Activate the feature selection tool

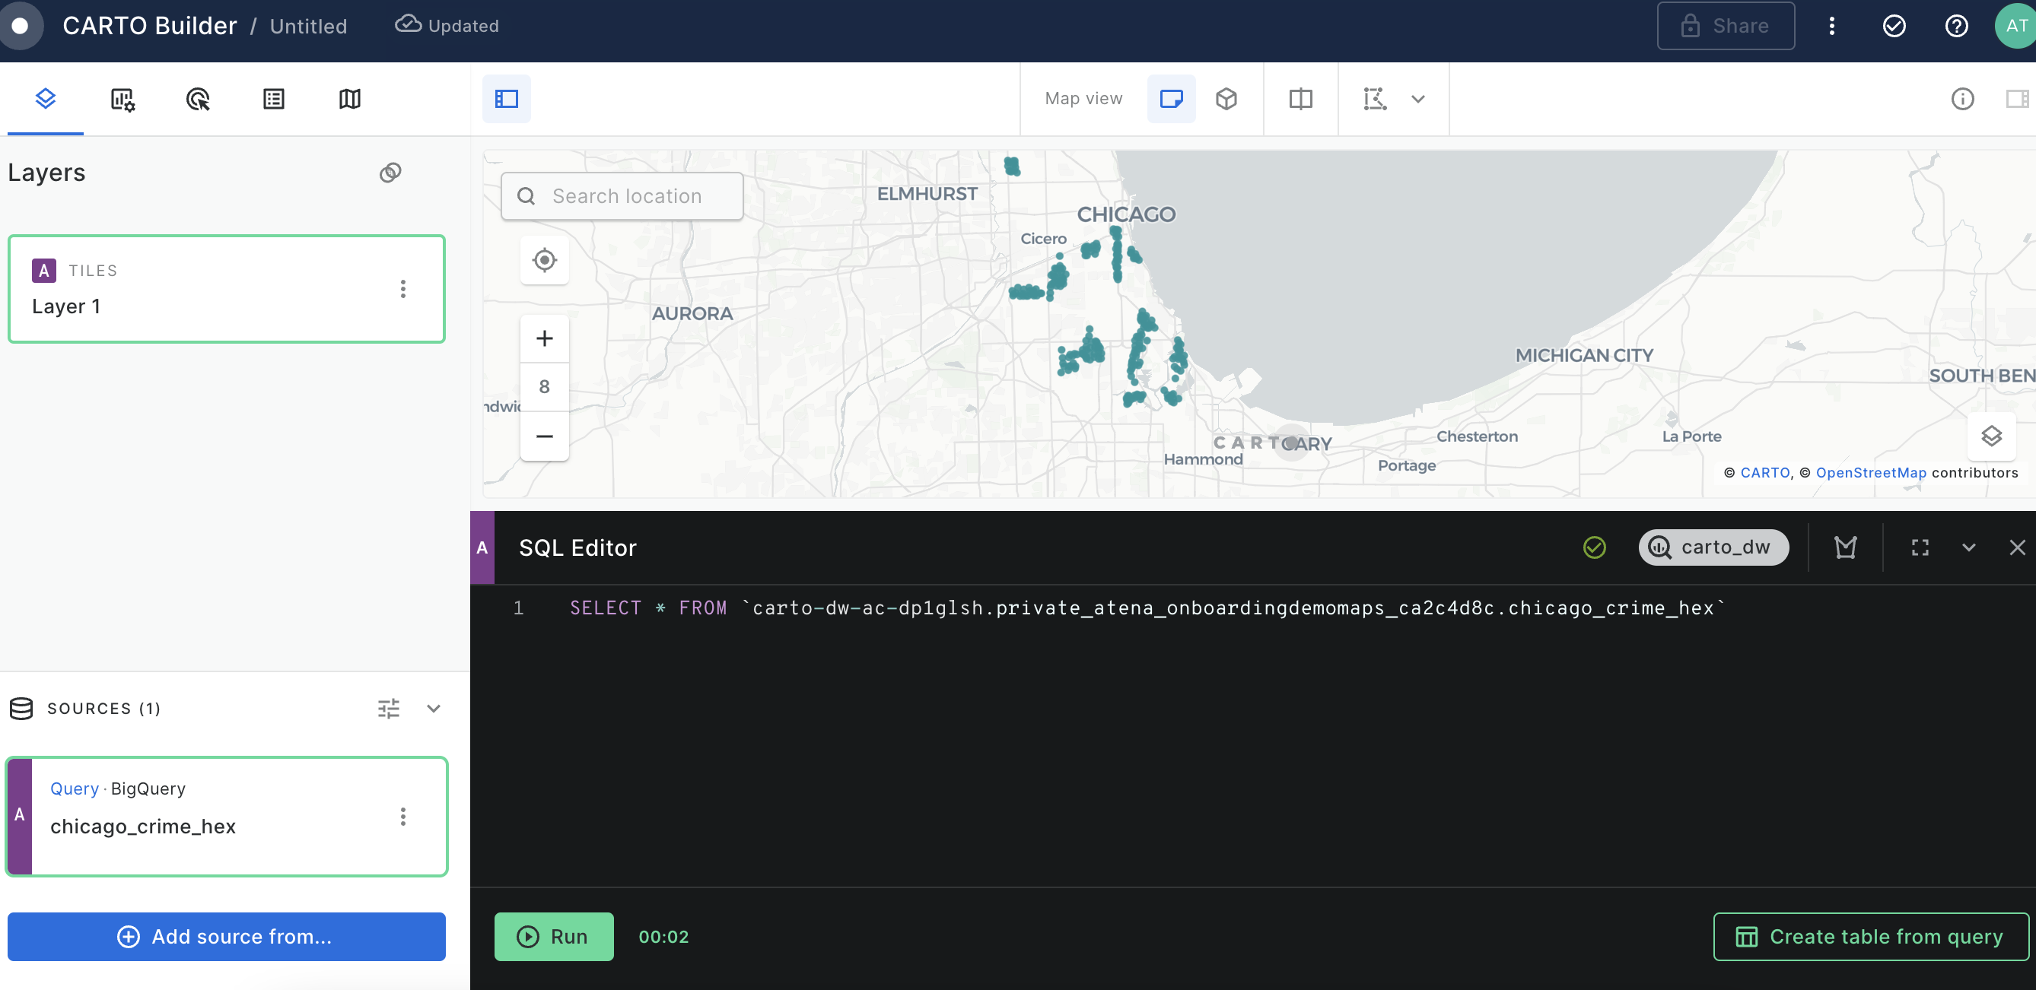1375,99
